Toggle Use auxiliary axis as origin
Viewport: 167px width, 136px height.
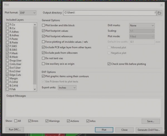[x=43, y=64]
